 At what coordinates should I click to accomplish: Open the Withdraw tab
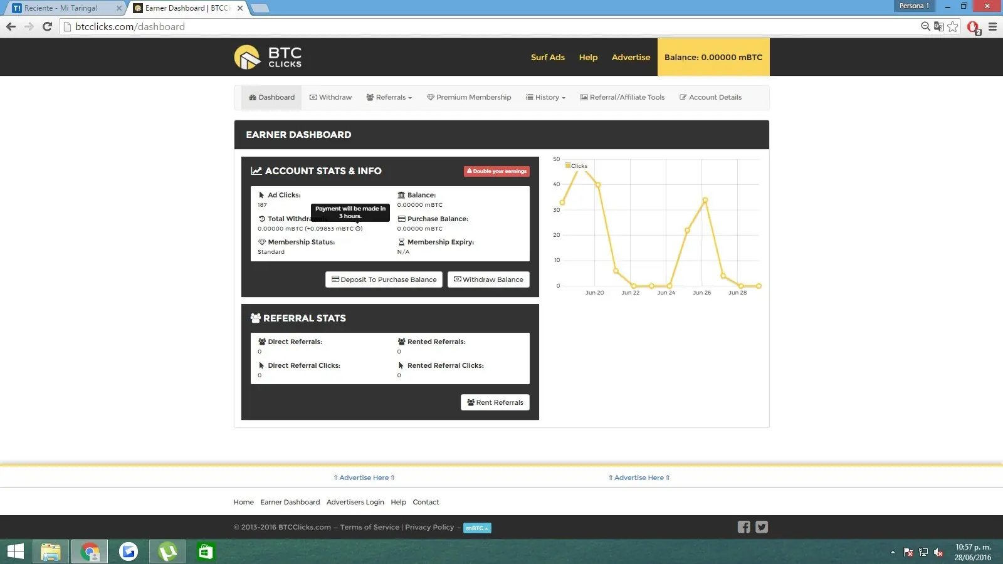(x=330, y=97)
